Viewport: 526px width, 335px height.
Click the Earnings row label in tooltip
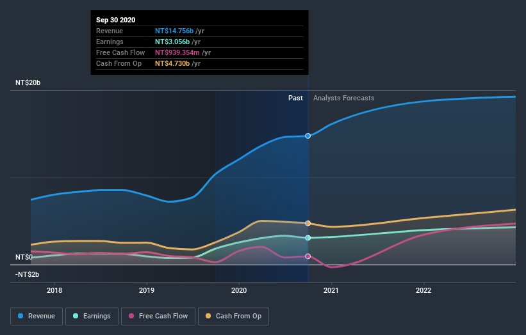pyautogui.click(x=110, y=42)
